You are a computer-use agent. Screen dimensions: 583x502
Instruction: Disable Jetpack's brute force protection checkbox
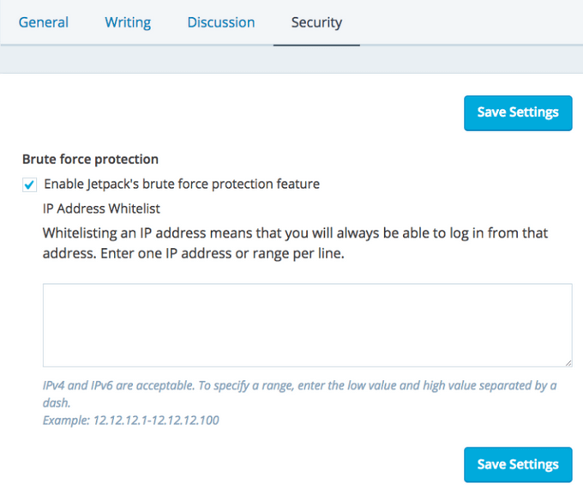(x=30, y=184)
